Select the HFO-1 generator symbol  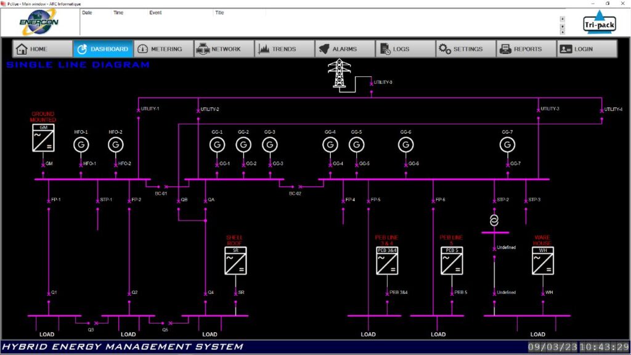point(81,144)
